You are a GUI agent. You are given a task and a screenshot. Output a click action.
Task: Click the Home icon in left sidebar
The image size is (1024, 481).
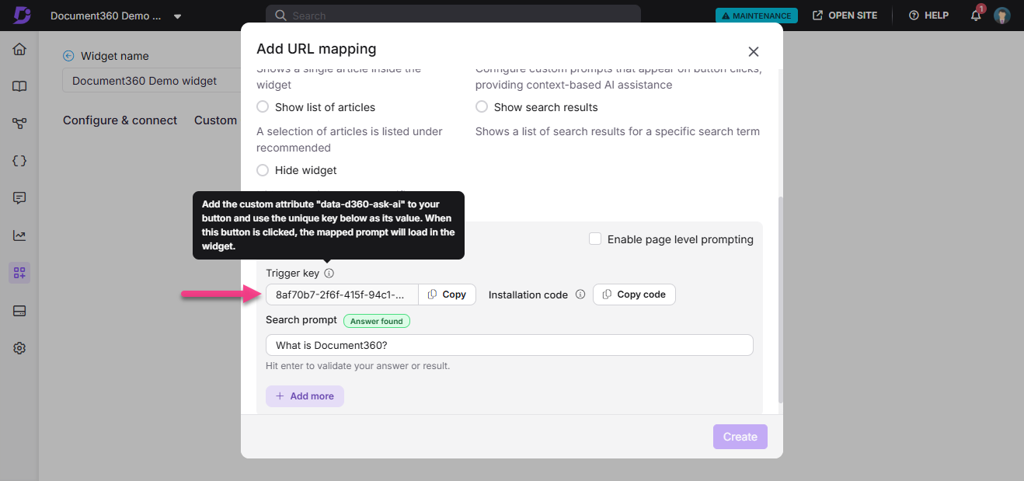[x=19, y=50]
